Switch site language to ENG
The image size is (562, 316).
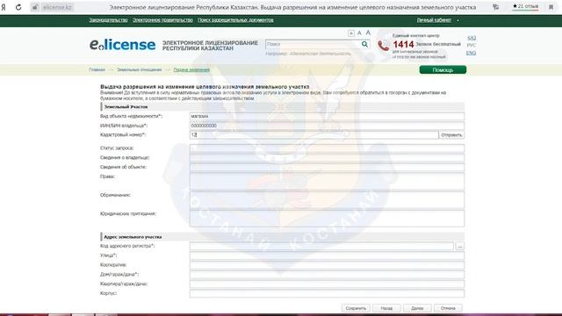click(x=471, y=53)
